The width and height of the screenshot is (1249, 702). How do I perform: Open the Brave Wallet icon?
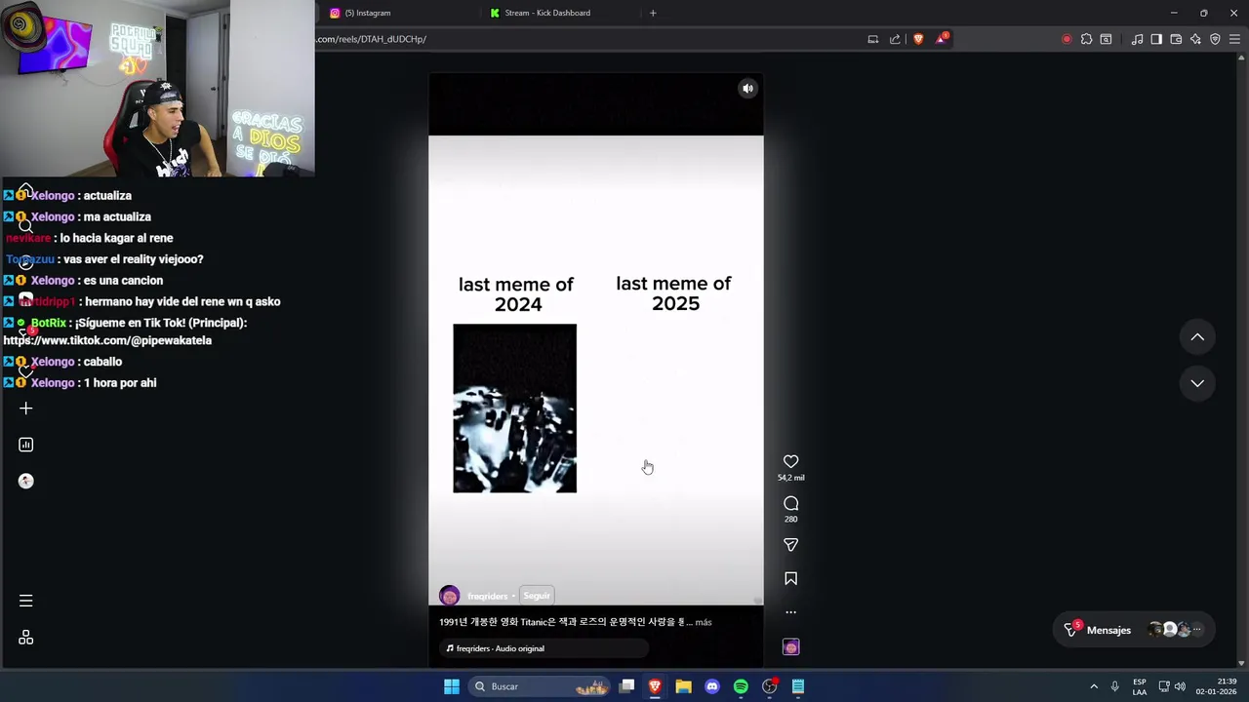click(1176, 39)
